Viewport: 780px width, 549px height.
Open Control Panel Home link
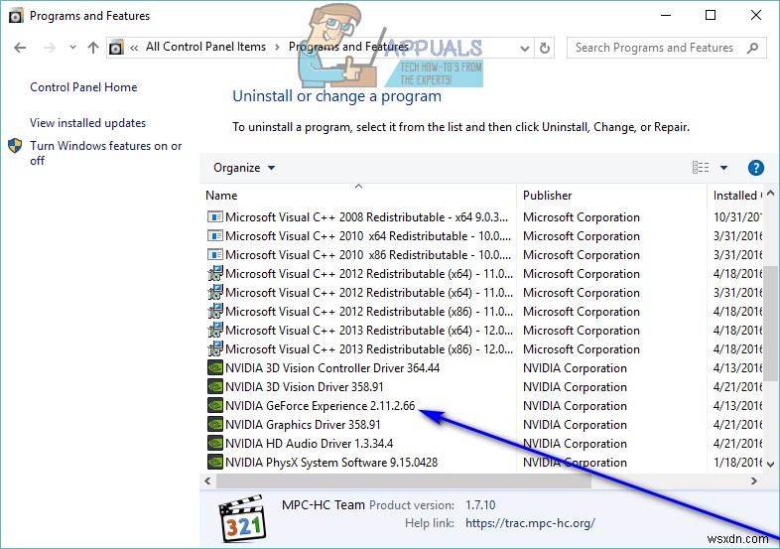83,87
